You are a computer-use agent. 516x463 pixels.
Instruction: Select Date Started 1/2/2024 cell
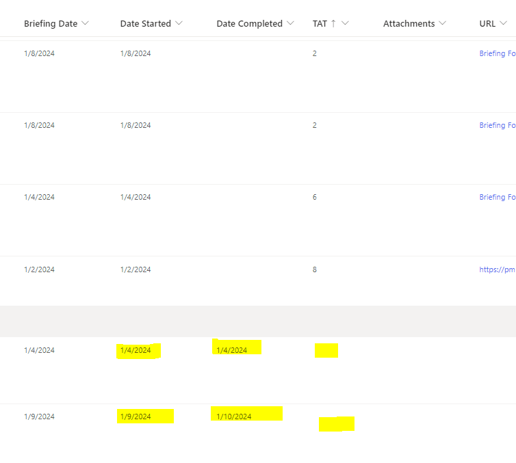tap(136, 269)
